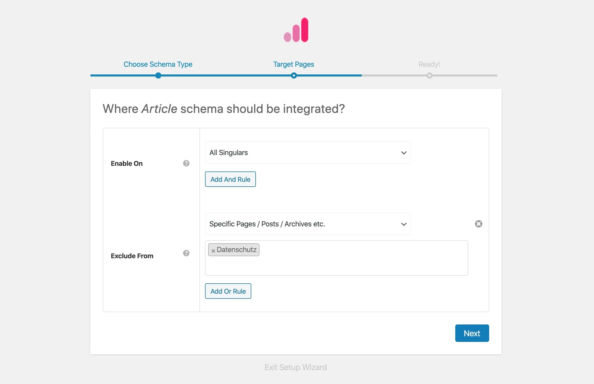This screenshot has width=594, height=384.
Task: Remove the Datenschutz tag via its x
Action: click(x=213, y=251)
